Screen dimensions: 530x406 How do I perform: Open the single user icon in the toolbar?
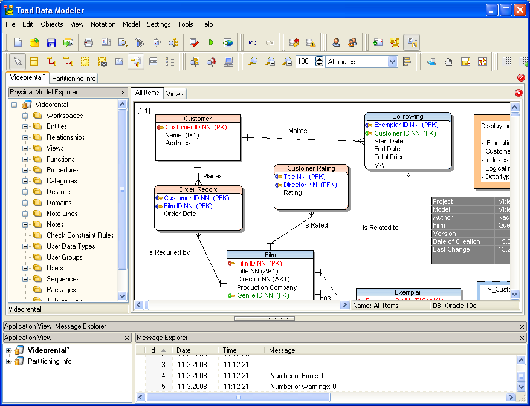[336, 42]
